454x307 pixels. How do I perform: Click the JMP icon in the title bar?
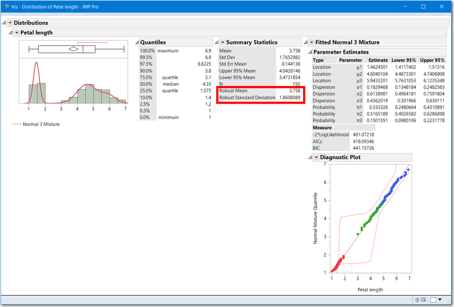coord(7,7)
